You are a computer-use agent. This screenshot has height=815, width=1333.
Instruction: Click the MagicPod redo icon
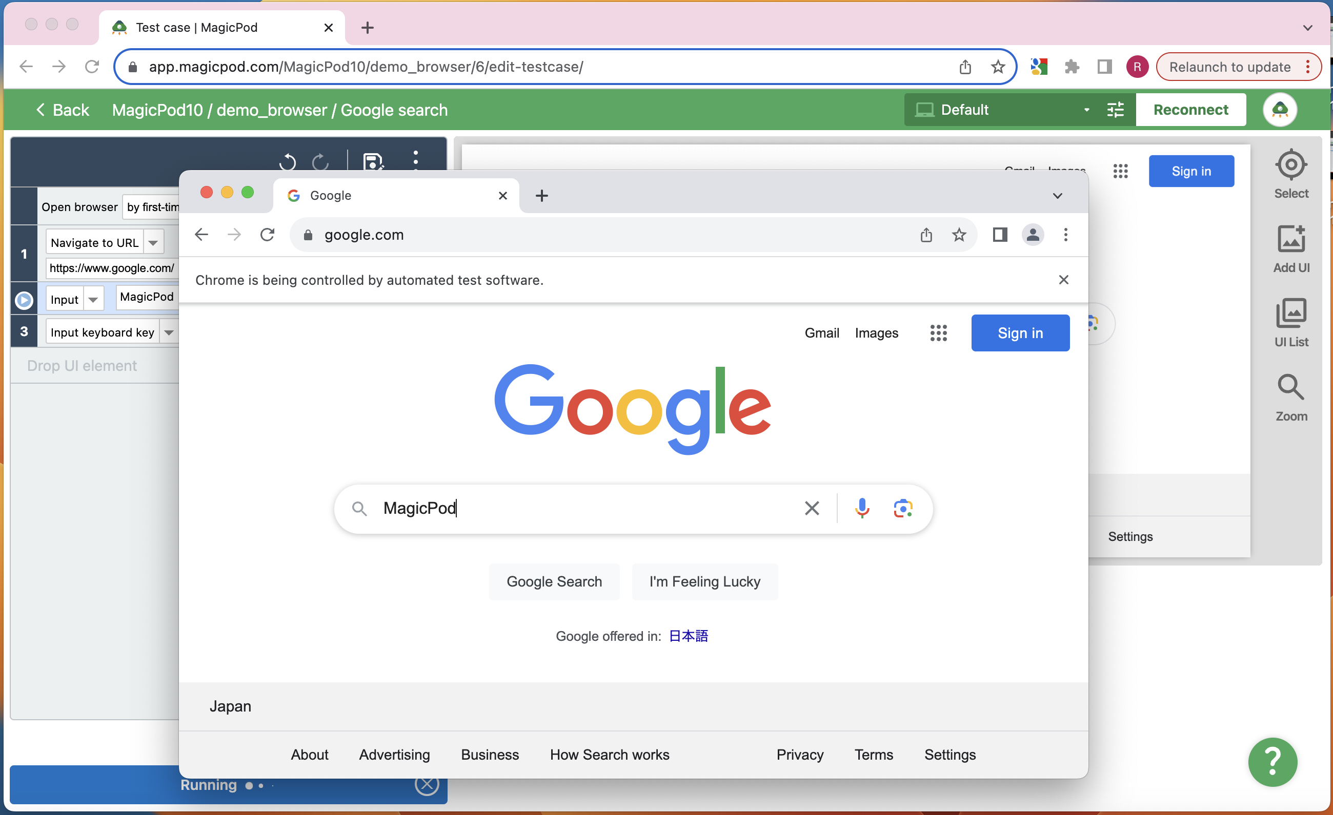(x=320, y=161)
